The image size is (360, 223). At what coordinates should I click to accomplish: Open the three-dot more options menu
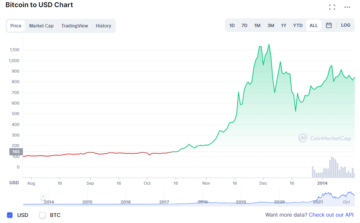(347, 7)
